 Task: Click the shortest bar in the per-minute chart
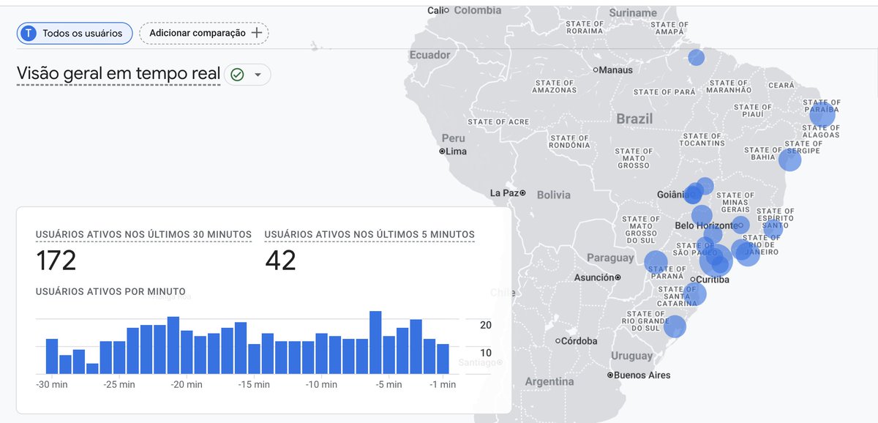click(92, 369)
